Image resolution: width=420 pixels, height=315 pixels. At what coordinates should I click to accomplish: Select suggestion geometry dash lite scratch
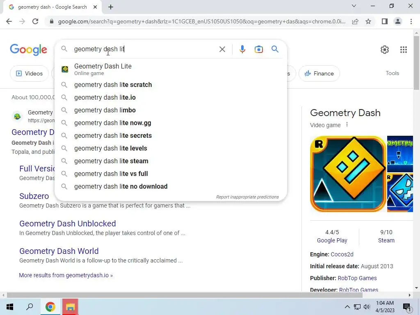(x=171, y=84)
